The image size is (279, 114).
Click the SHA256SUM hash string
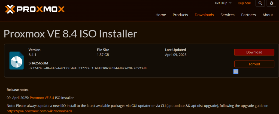coord(87,68)
